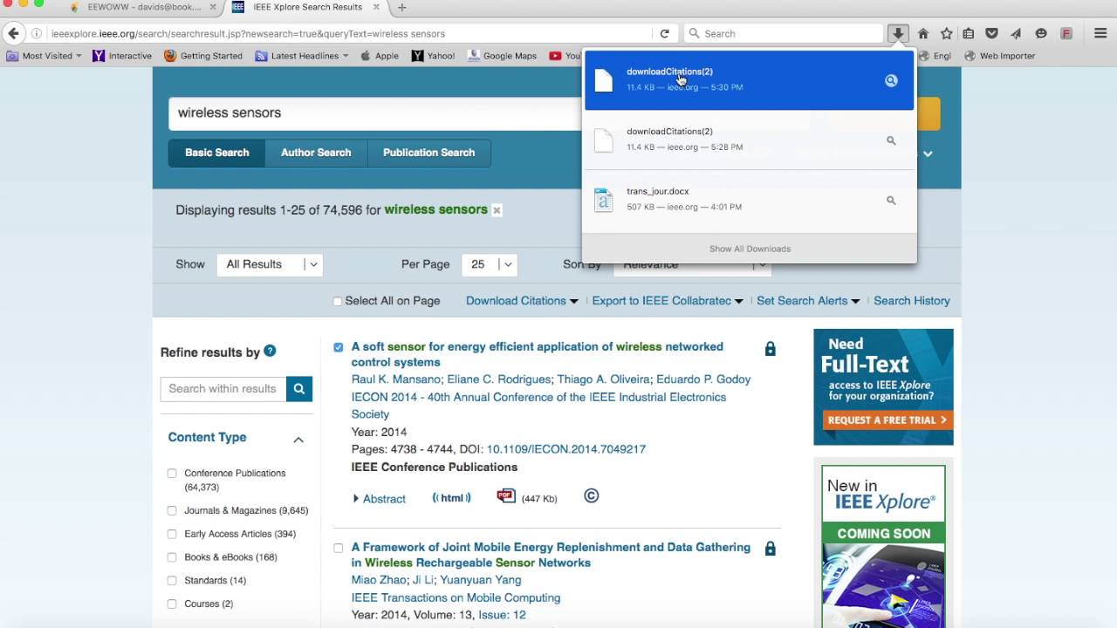Go to the home page icon
The image size is (1117, 628).
coord(922,33)
